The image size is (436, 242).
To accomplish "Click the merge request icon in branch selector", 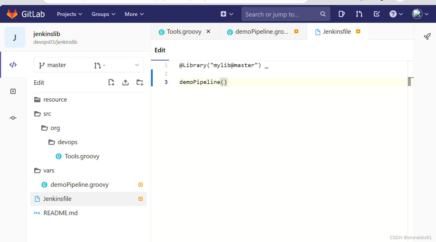I will coord(97,65).
